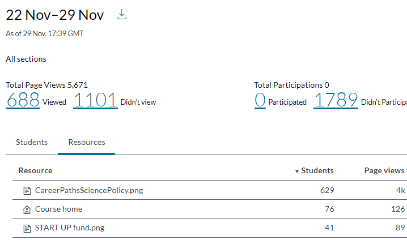Open the START UP fund.png resource name
This screenshot has width=407, height=240.
click(70, 228)
